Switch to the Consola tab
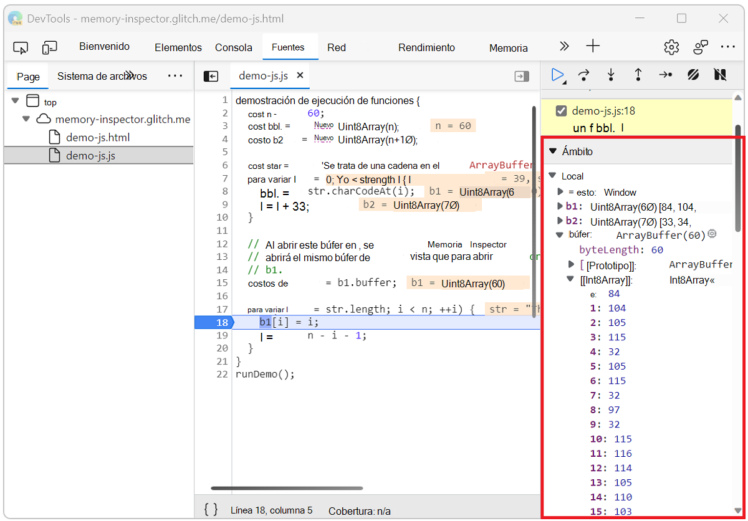This screenshot has width=748, height=521. coord(234,48)
